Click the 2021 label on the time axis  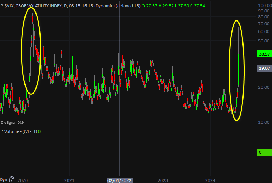[69, 180]
